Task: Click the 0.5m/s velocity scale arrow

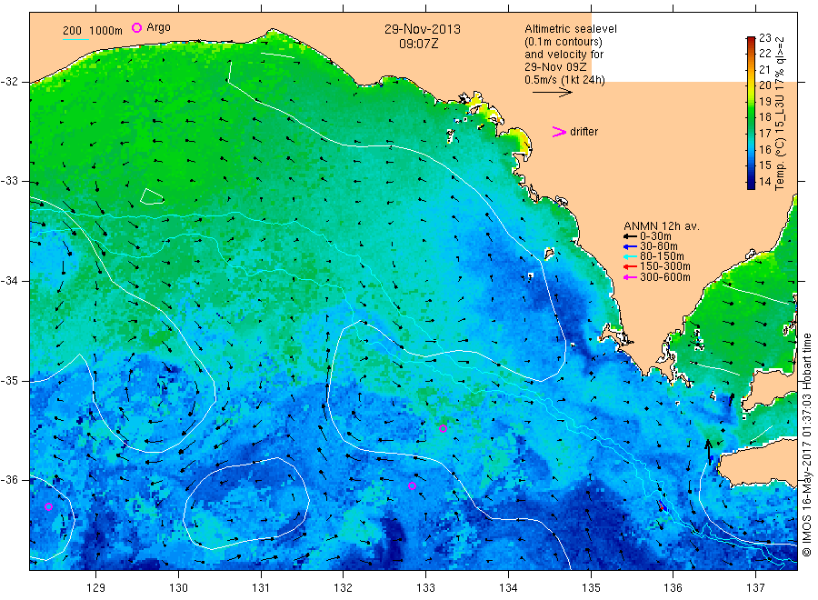Action: point(552,93)
